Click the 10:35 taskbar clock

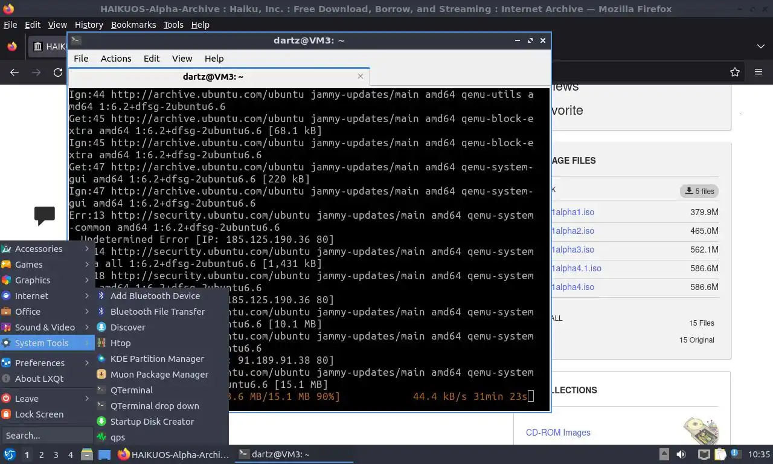click(759, 454)
